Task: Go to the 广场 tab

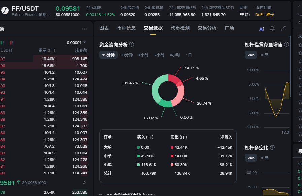Action: coord(229,28)
